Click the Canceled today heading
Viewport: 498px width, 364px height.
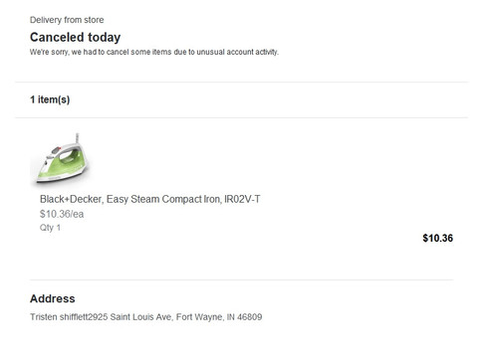click(75, 37)
